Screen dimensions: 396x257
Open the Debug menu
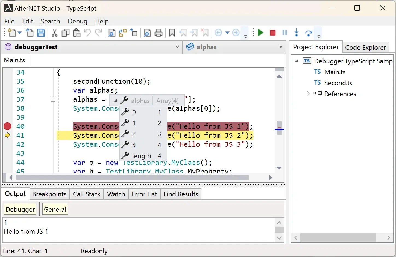(x=77, y=21)
